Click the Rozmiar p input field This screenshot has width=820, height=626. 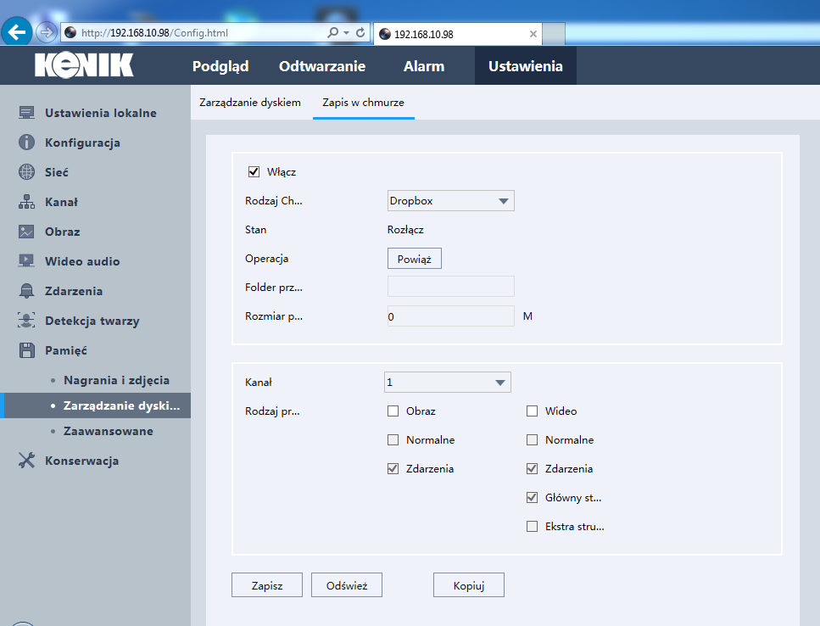pos(450,315)
